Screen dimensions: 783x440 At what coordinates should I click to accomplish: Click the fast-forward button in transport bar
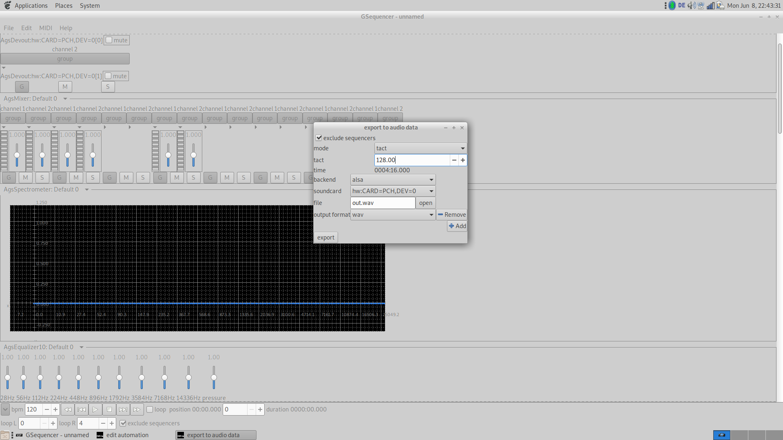137,409
